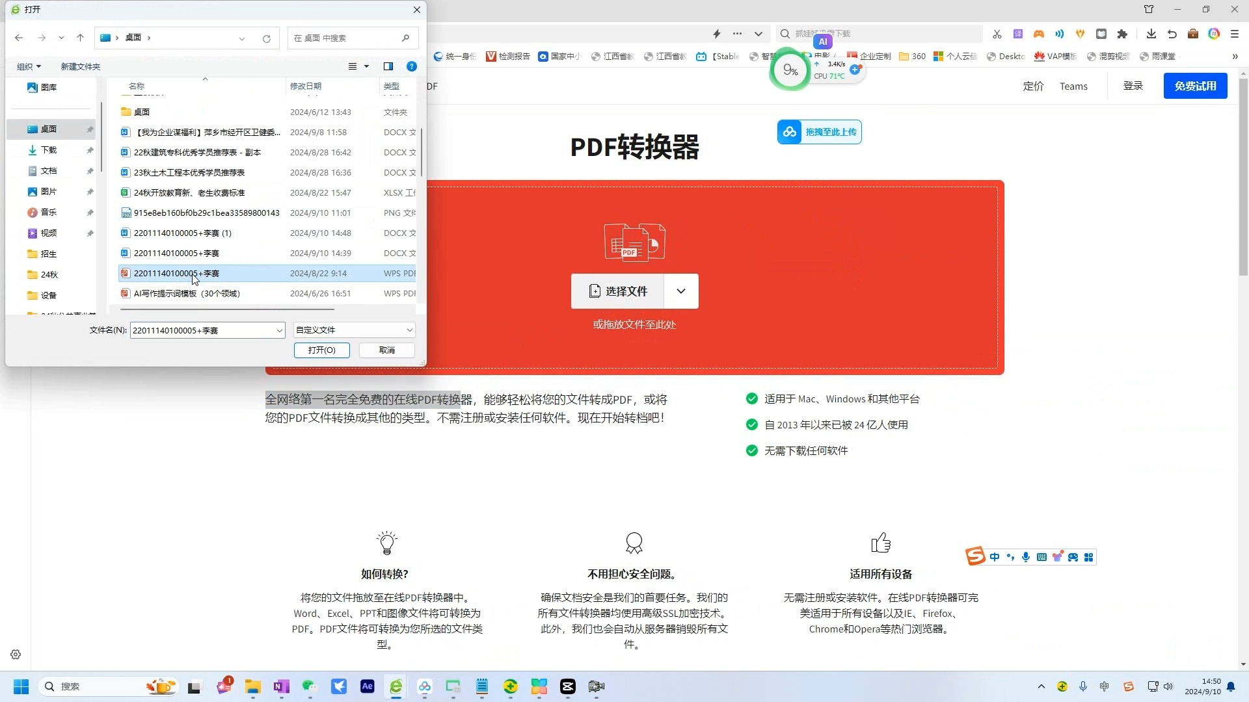
Task: Click the file name input field
Action: [x=206, y=330]
